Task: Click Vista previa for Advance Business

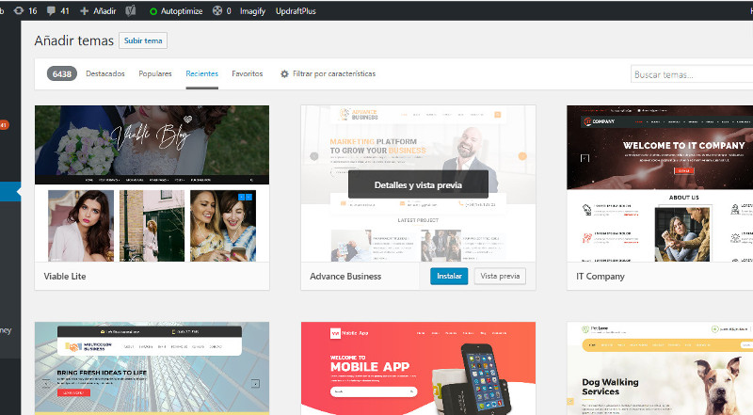Action: click(x=500, y=276)
